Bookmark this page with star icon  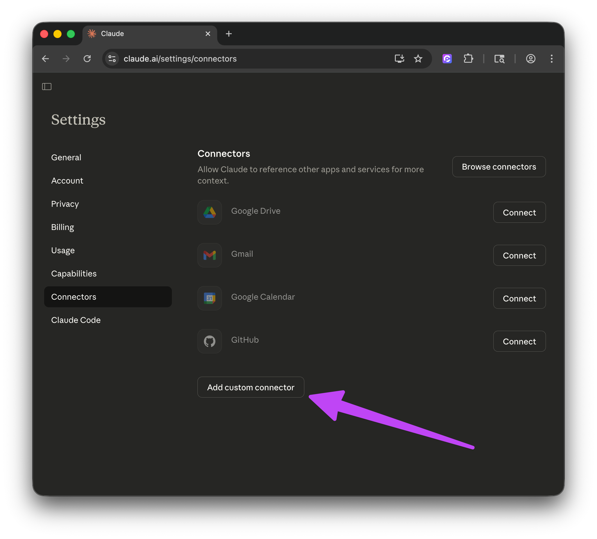coord(418,59)
